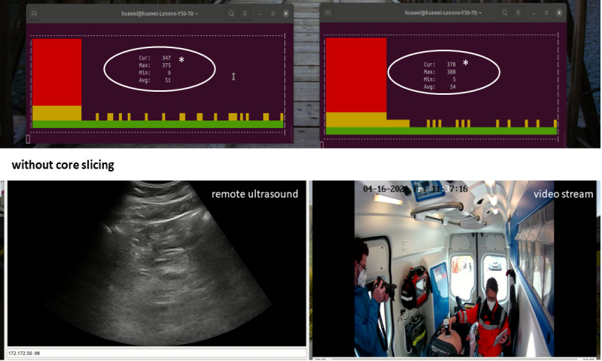Select the ambulance video stream view
This screenshot has height=361, width=602.
click(455, 267)
